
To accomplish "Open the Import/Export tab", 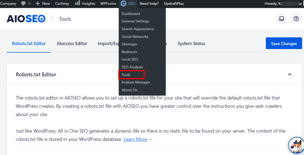I will point(108,43).
